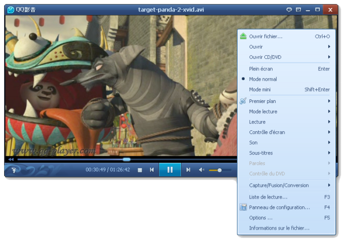The height and width of the screenshot is (242, 345).
Task: Open Options ... from the menu
Action: coord(286,218)
